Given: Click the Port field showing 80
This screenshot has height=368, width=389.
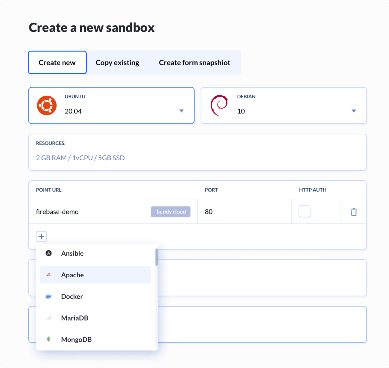Looking at the screenshot, I should click(244, 212).
